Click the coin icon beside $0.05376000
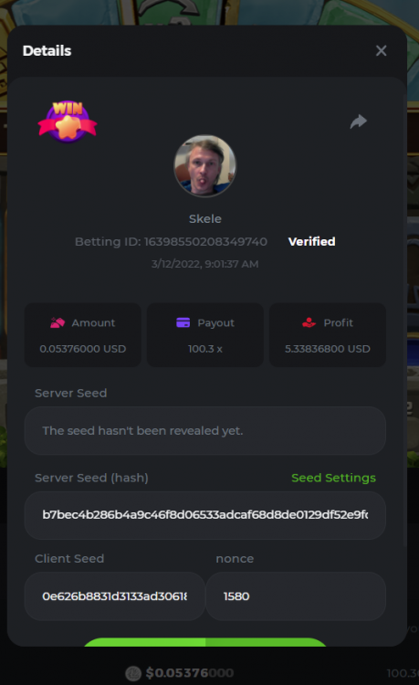 [x=133, y=673]
